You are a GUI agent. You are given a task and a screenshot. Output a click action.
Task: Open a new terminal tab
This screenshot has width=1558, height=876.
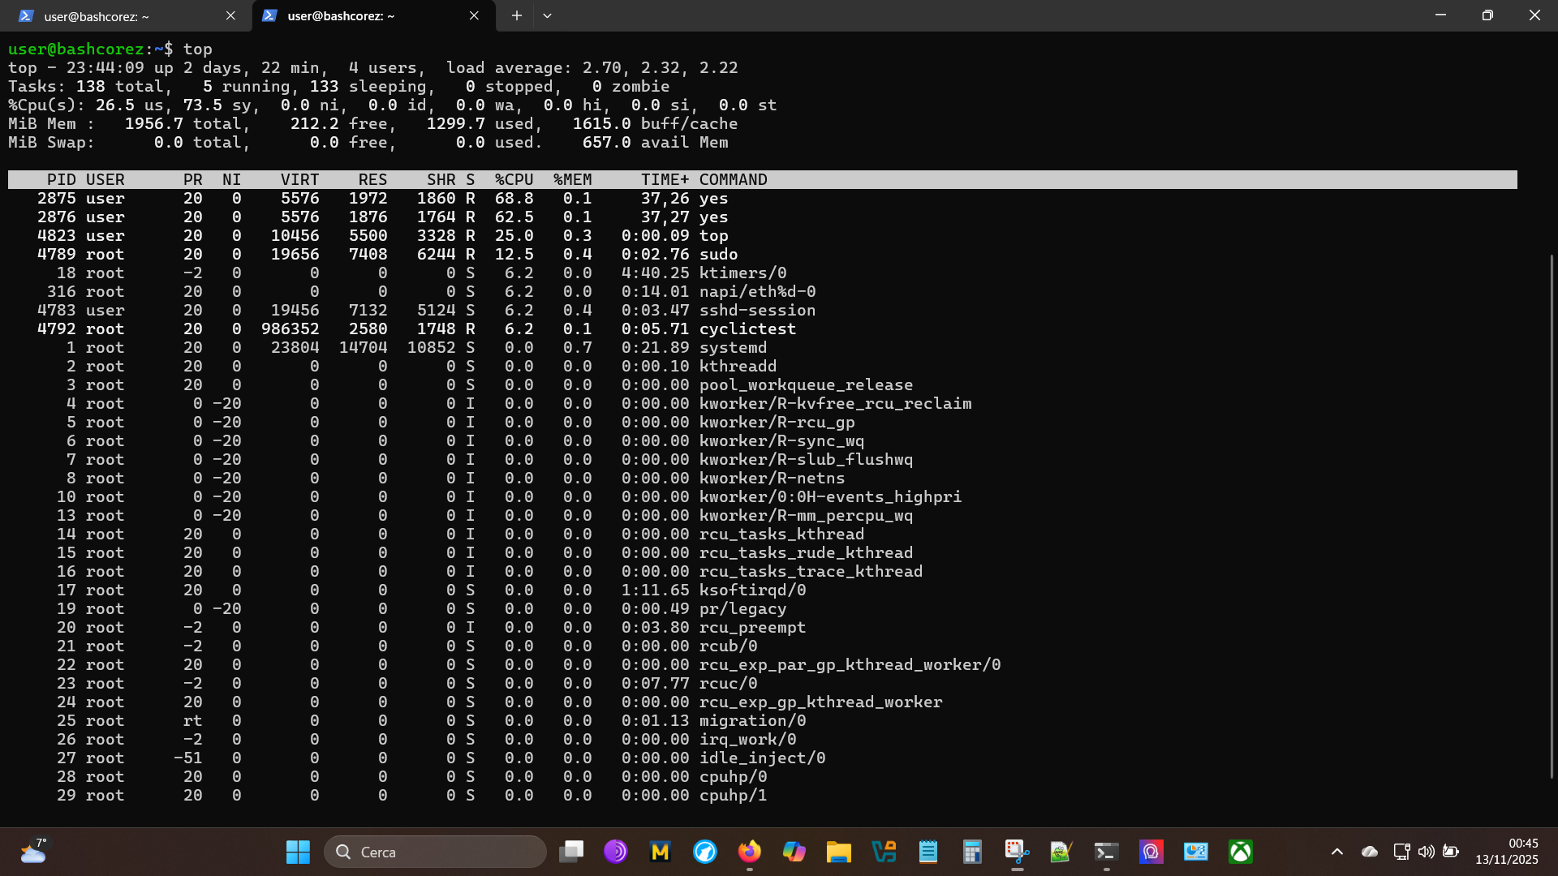[x=516, y=15]
